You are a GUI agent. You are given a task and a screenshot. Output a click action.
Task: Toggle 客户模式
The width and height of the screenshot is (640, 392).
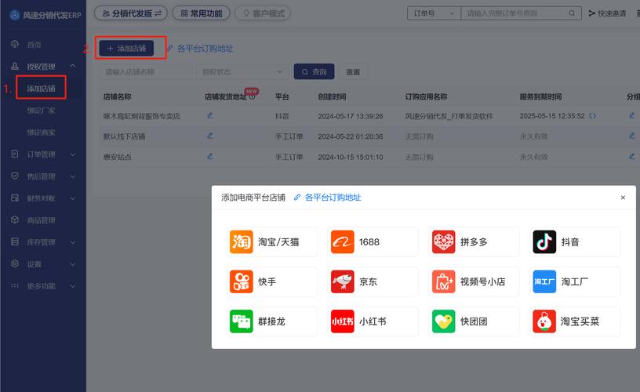[264, 13]
